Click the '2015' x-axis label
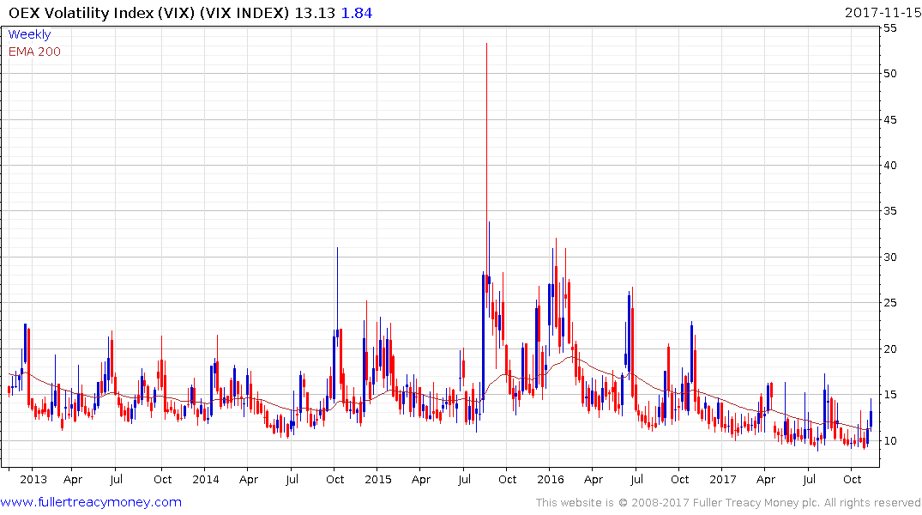Screen dimensions: 922x515 (x=378, y=479)
